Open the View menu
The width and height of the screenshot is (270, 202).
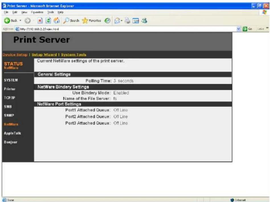click(x=24, y=12)
